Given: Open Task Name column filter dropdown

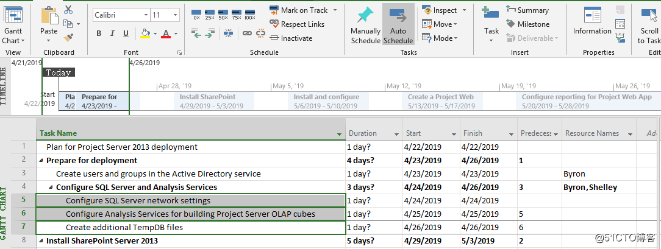Looking at the screenshot, I should [340, 134].
